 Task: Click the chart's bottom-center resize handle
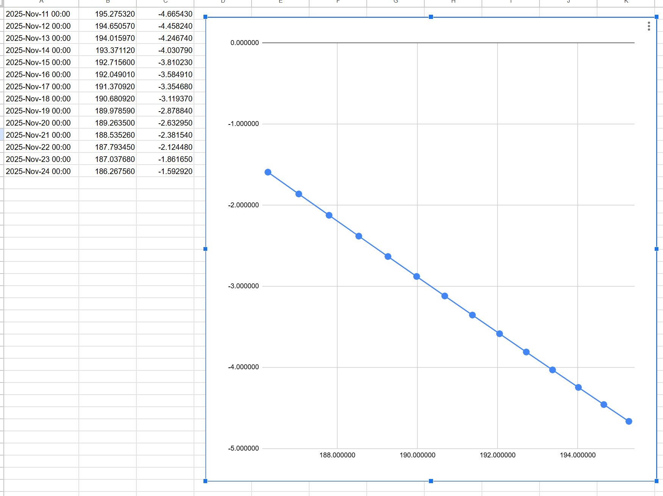[431, 481]
